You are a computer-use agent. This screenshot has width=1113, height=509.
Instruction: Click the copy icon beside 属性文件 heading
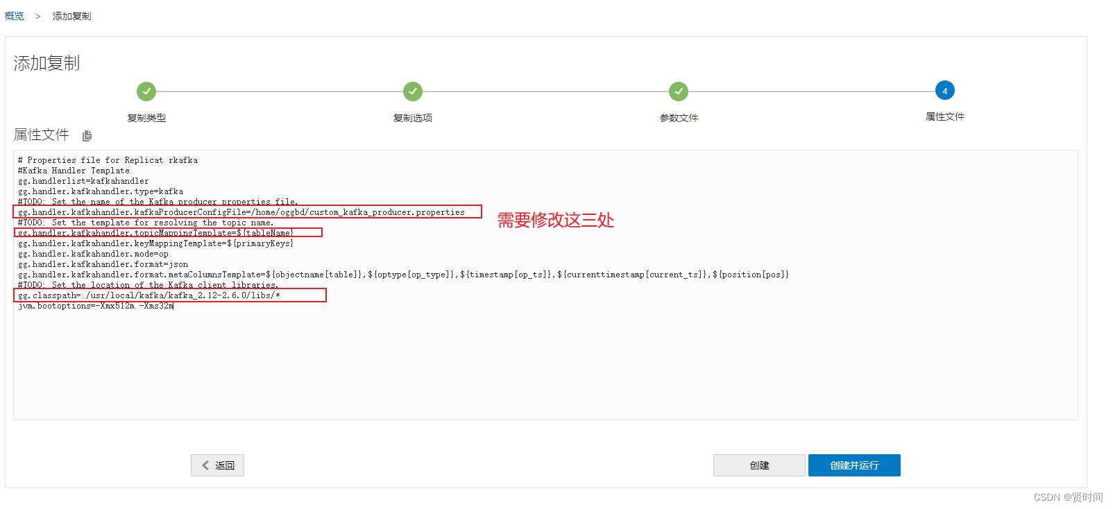point(87,135)
